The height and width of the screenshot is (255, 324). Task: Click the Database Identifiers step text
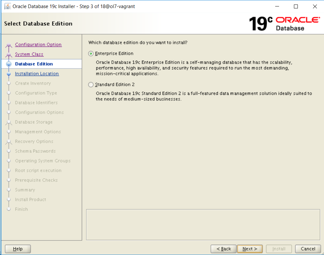[x=36, y=103]
